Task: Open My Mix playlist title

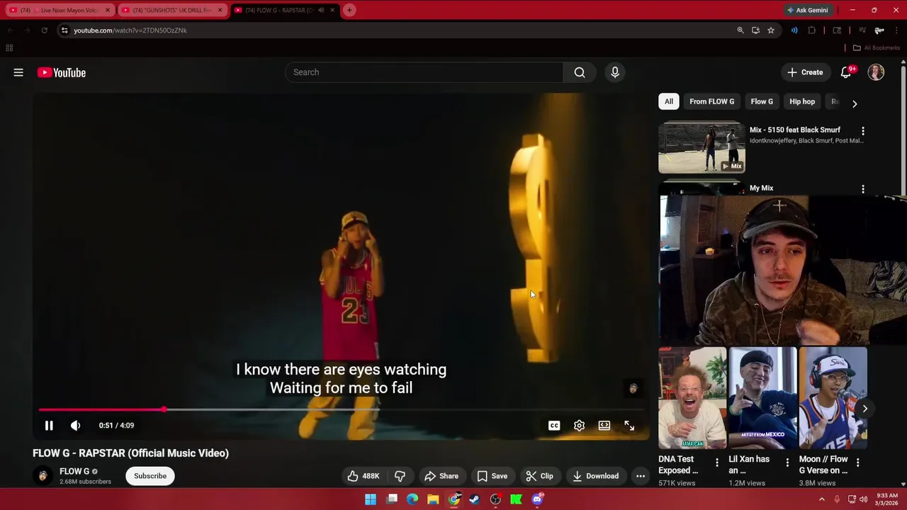Action: point(762,188)
